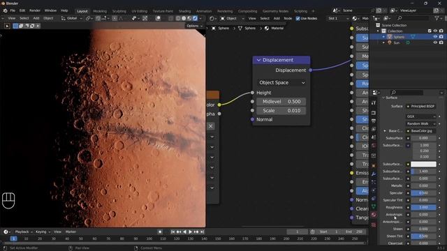Toggle proportional editing in viewport header
447x251 pixels.
(115, 18)
